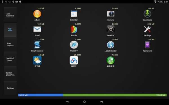Viewport: 169px width, 105px height.
Task: Tap the 8:44 clock in status bar
Action: coord(166,2)
